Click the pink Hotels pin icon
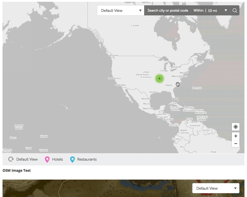This screenshot has height=197, width=247. 47,159
